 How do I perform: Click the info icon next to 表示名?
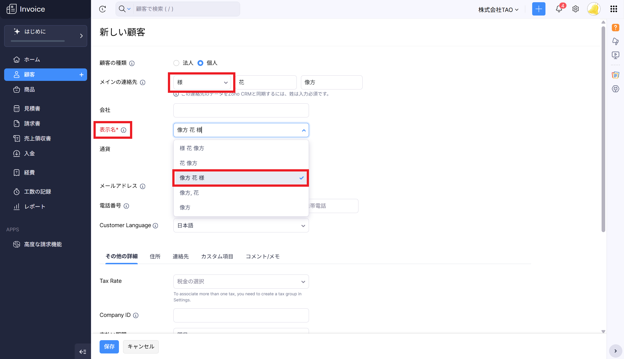tap(124, 130)
